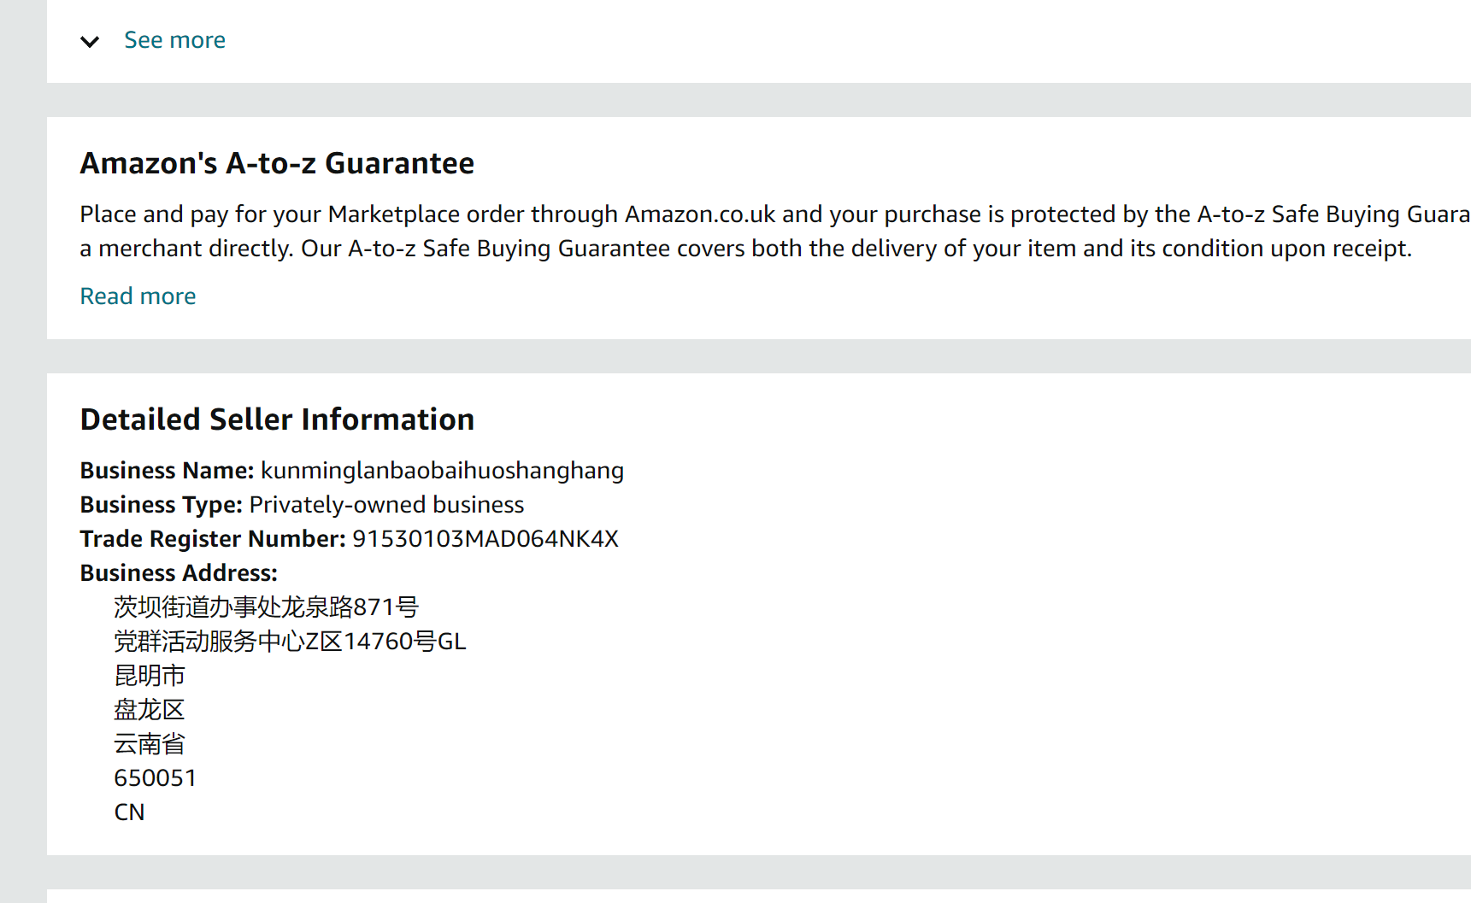Screen dimensions: 1471x903
Task: Click the postal code 650051
Action: (x=156, y=778)
